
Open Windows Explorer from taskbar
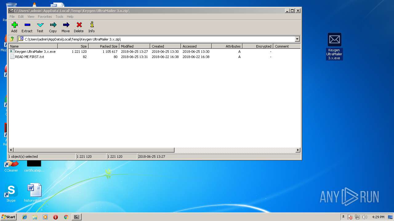click(35, 217)
